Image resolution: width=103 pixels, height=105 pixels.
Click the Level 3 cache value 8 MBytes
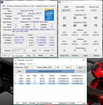point(41,45)
